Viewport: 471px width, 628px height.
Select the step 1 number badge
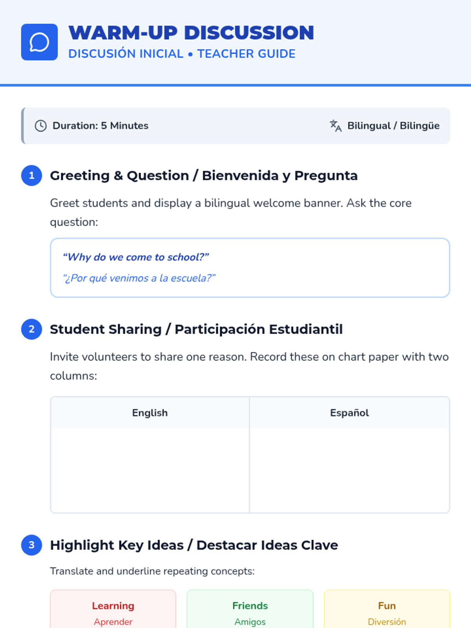coord(31,175)
